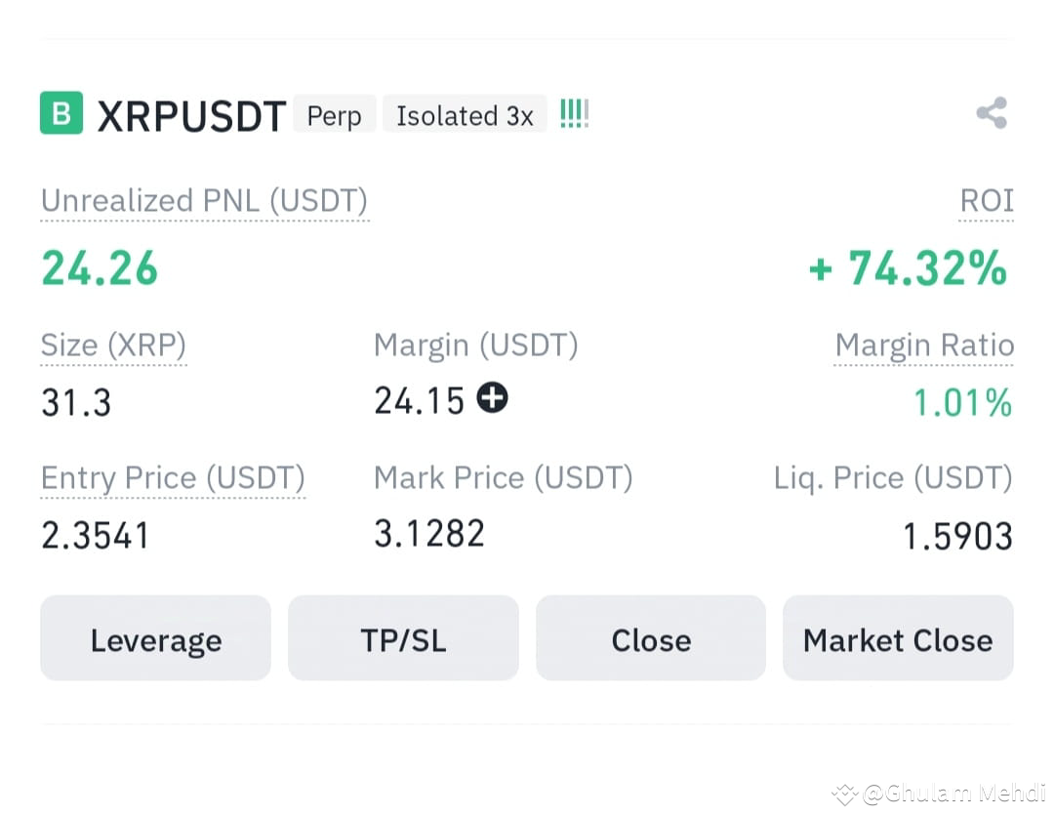Tap Market Close for the position
This screenshot has height=815, width=1054.
tap(898, 638)
